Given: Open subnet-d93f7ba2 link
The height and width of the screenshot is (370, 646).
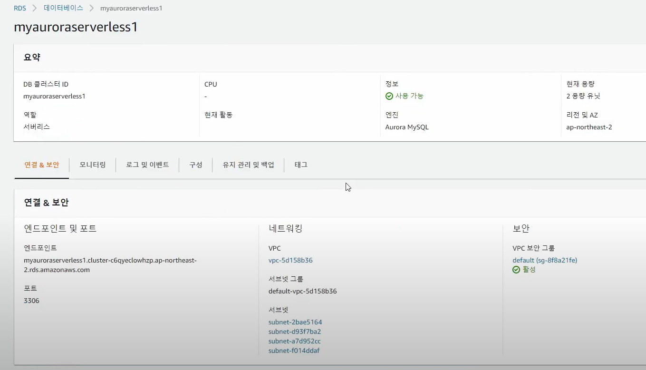Looking at the screenshot, I should coord(295,332).
